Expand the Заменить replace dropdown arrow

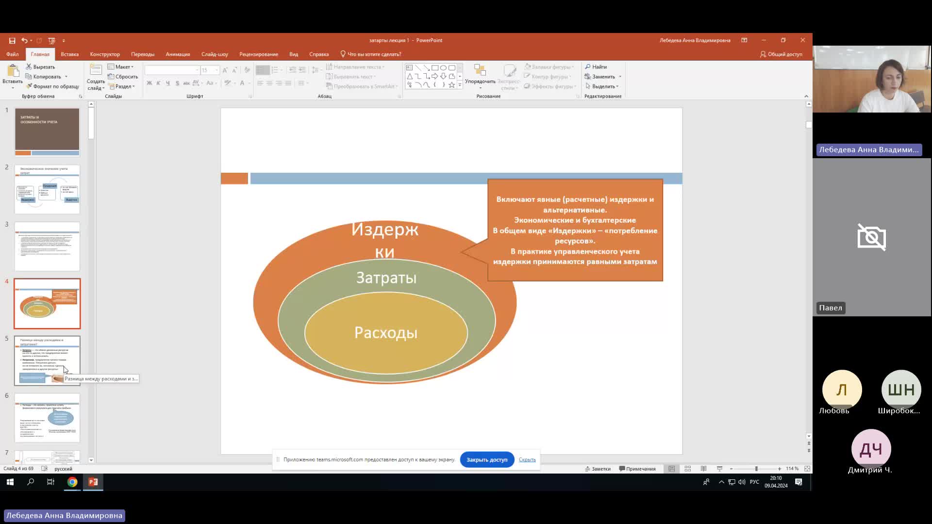[620, 77]
